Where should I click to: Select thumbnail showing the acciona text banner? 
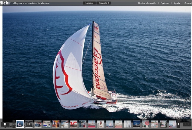point(47,124)
